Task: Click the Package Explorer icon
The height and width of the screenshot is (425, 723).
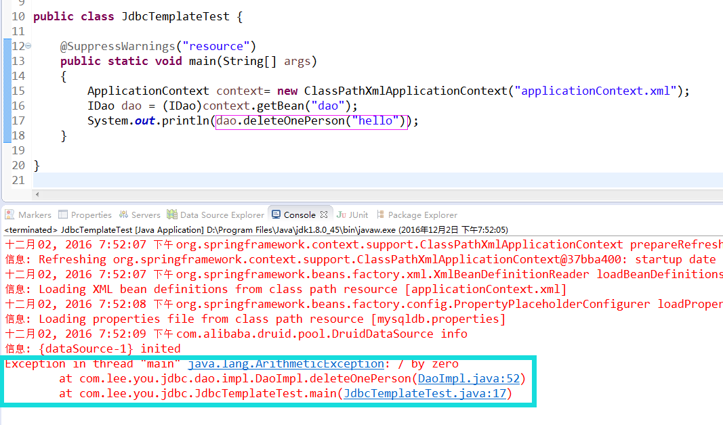Action: (380, 215)
